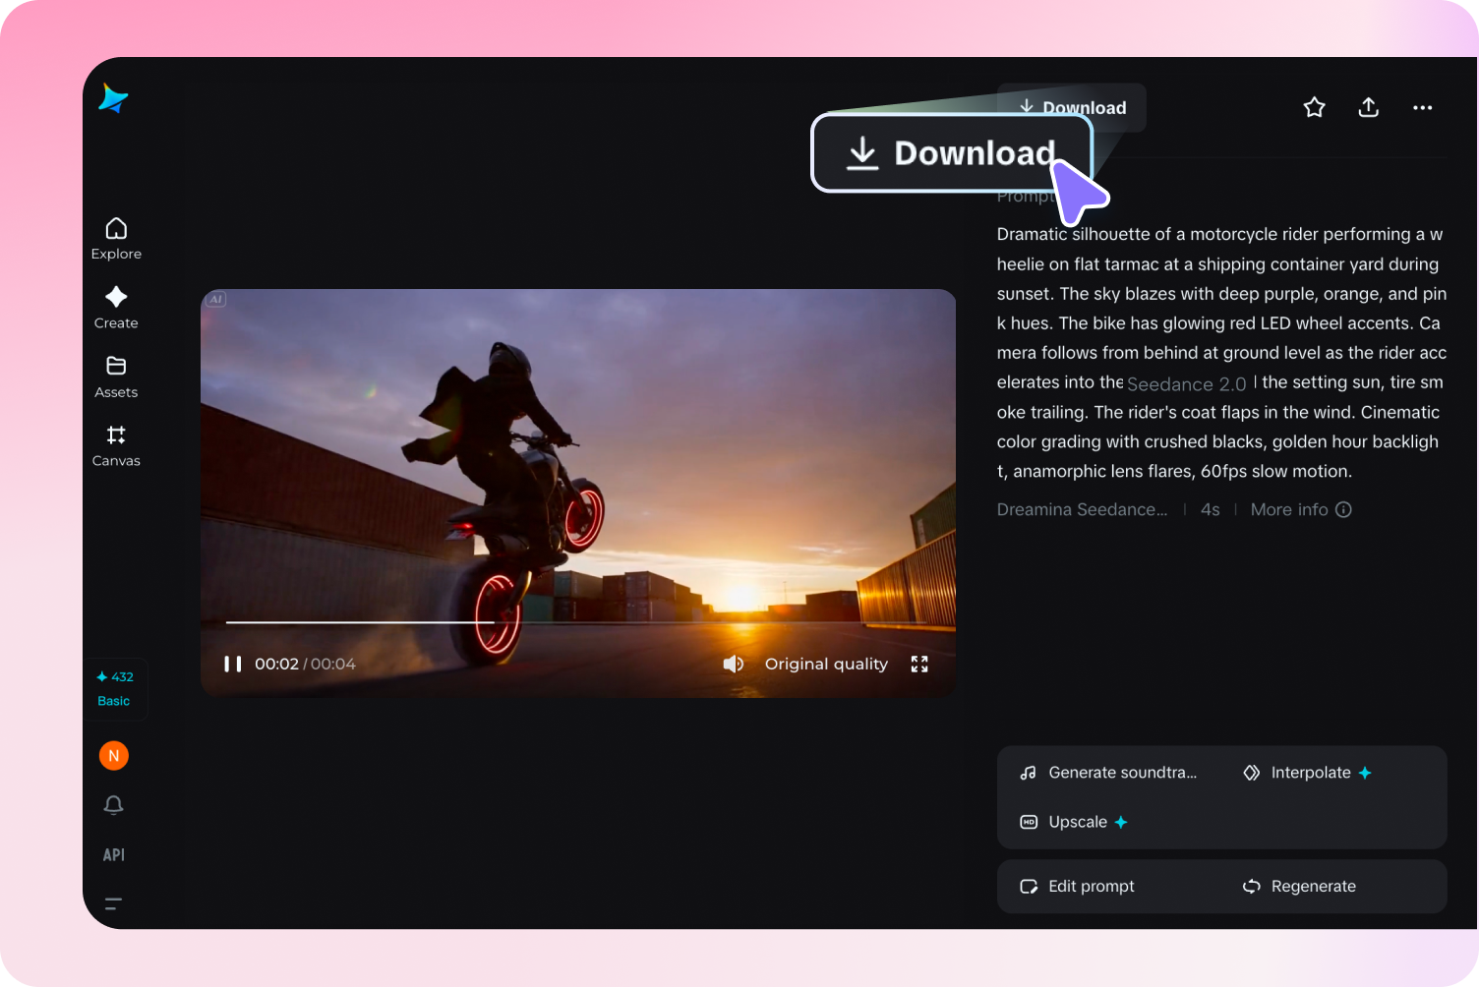Viewport: 1479px width, 987px height.
Task: Click the 00:02 / 00:04 timestamp
Action: (305, 665)
